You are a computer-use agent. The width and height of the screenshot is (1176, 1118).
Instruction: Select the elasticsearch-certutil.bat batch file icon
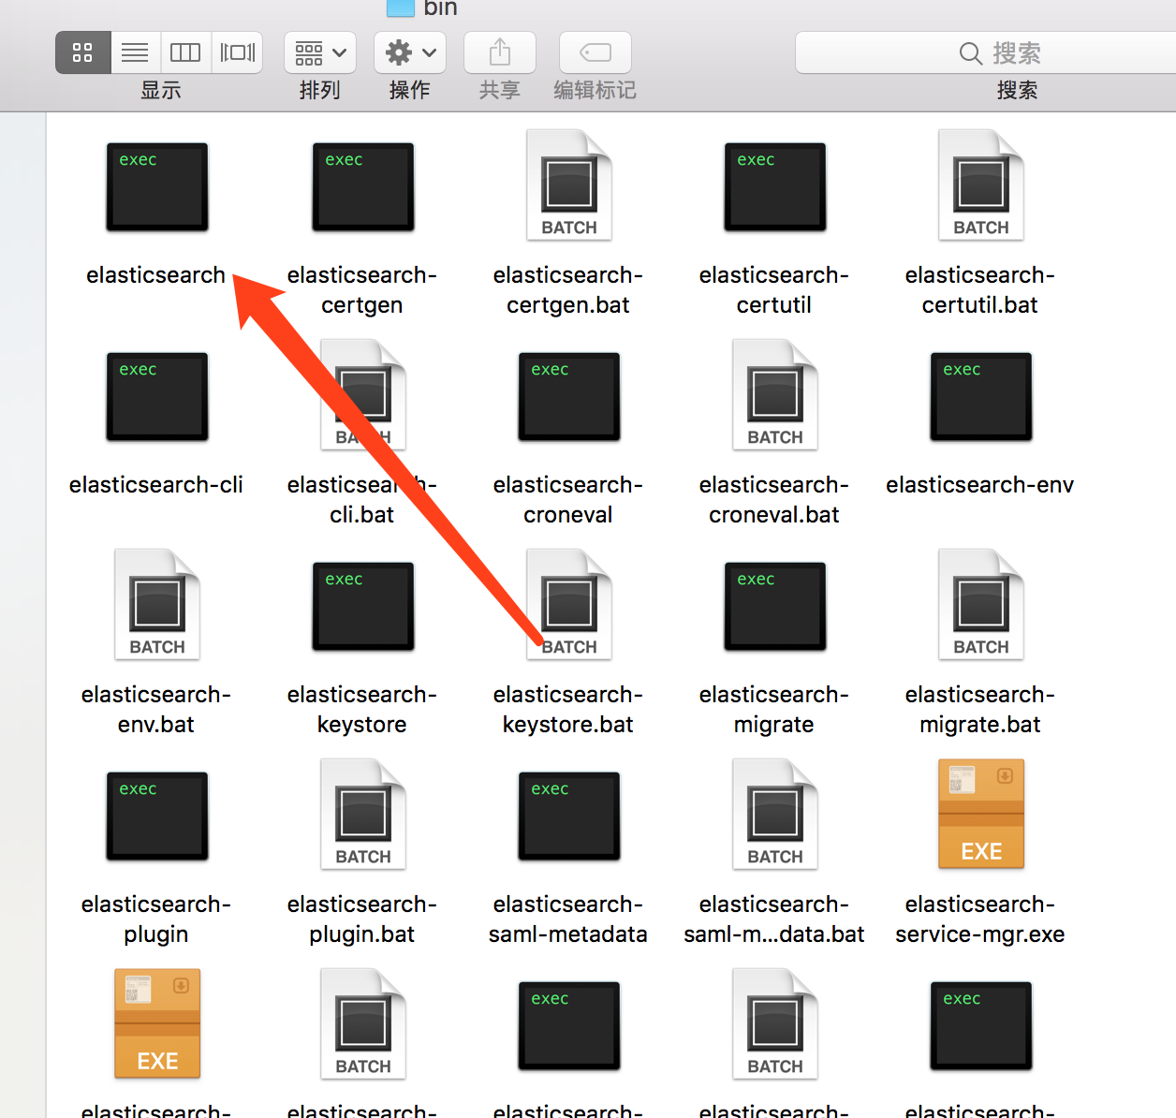(x=980, y=185)
